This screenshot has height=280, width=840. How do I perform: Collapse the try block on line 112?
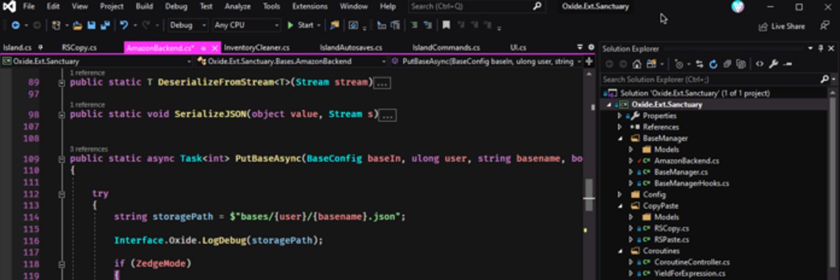coord(62,194)
